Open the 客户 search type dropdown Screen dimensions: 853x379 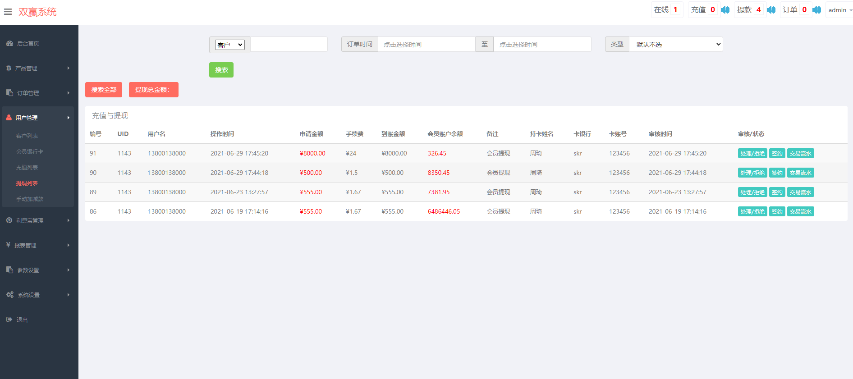pos(229,45)
